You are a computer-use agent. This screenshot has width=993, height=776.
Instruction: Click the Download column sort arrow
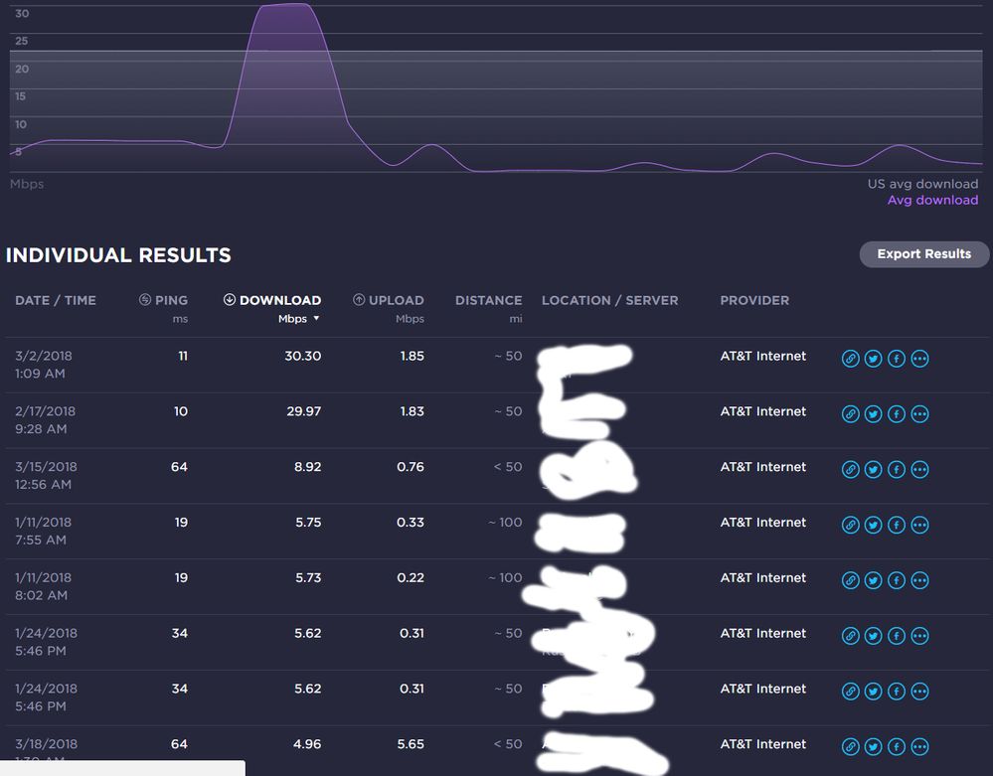coord(316,319)
